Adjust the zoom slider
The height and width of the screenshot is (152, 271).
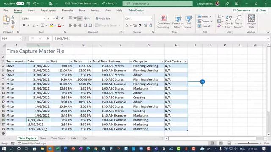click(x=249, y=143)
